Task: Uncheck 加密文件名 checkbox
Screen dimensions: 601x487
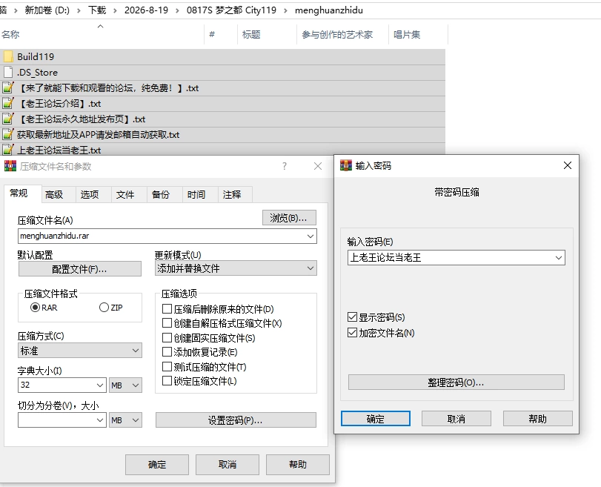Action: point(352,333)
